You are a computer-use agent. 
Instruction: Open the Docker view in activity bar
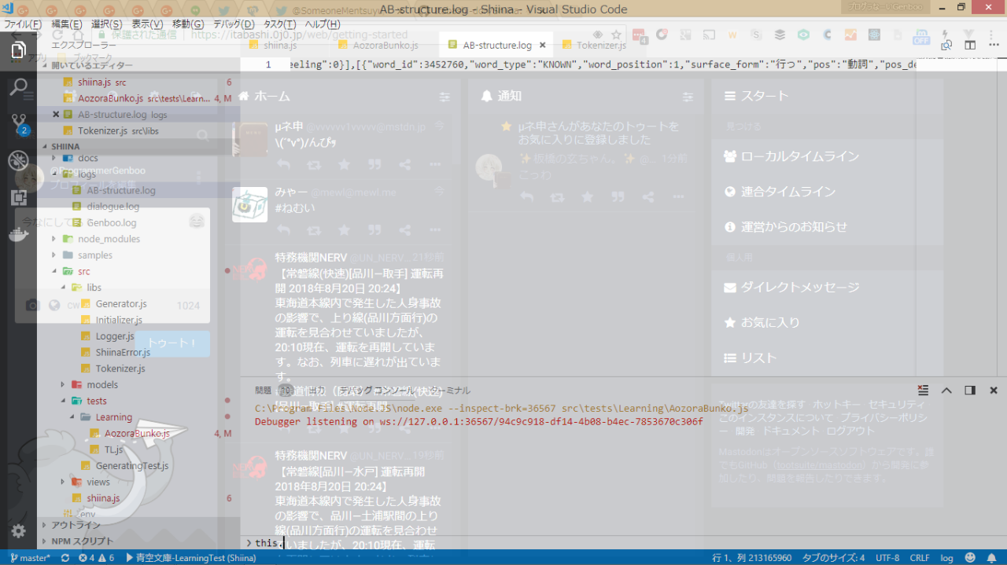pos(18,233)
